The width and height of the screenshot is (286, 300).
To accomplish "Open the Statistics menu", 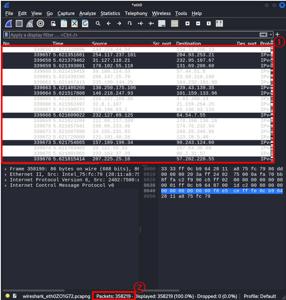I will tap(110, 14).
